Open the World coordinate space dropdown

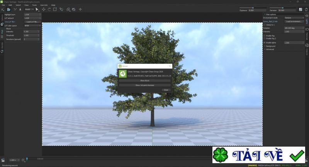29,9
